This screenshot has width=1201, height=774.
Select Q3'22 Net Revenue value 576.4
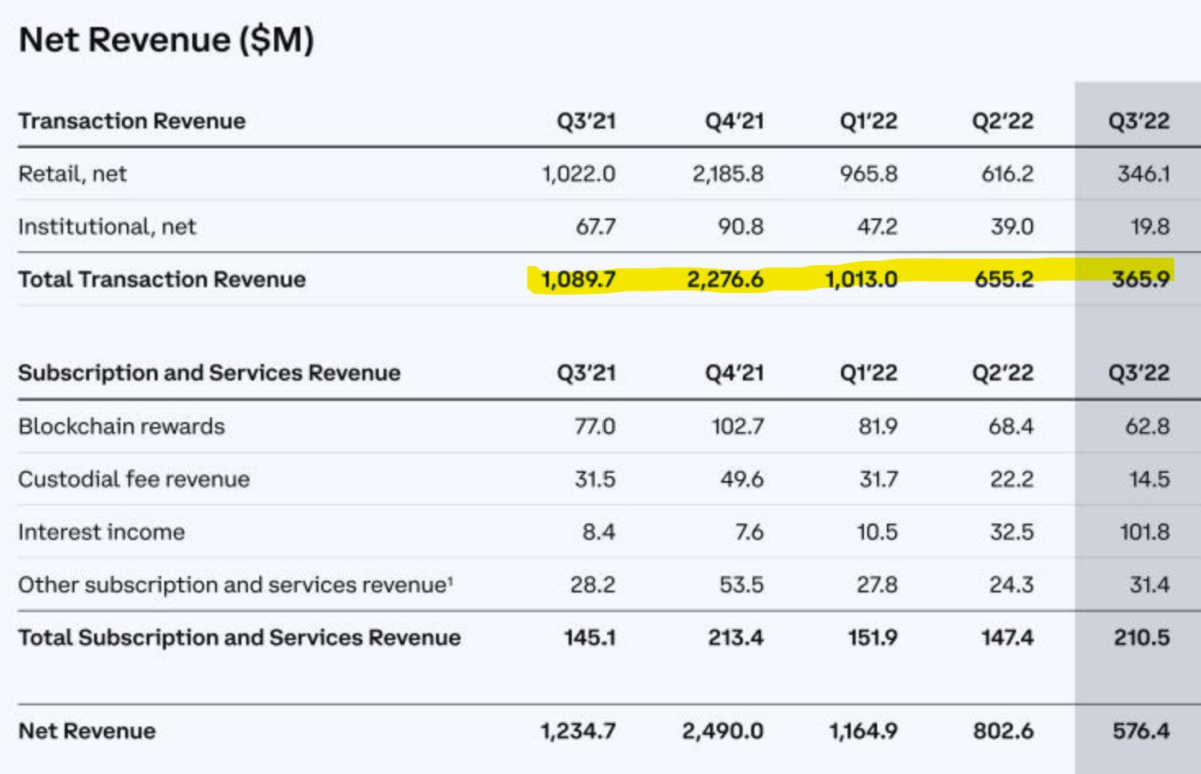(1140, 731)
